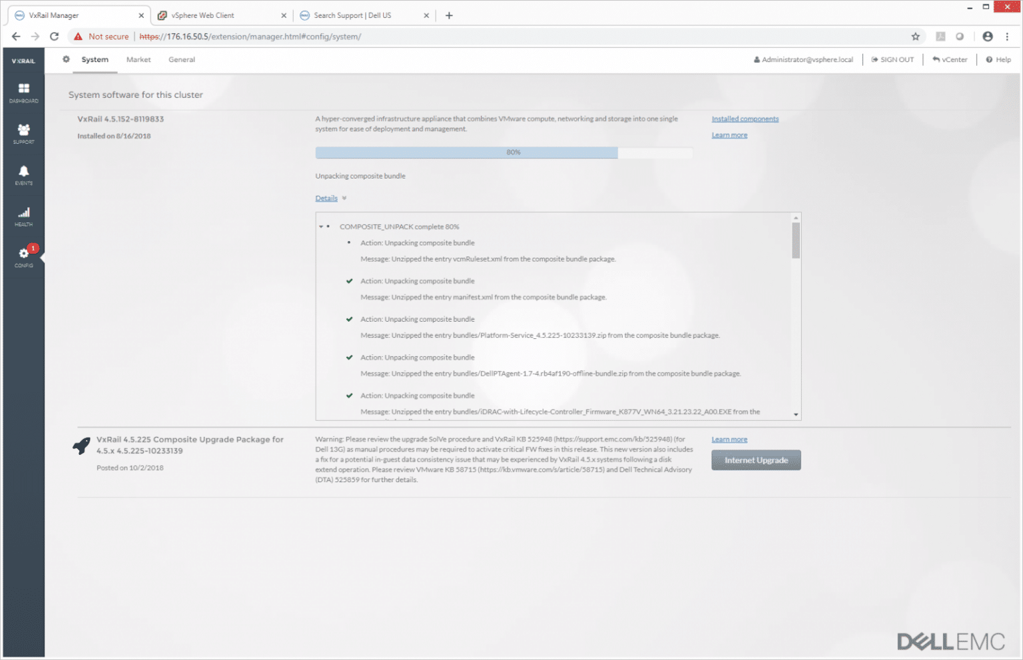
Task: Switch to Search Support Dell US tab
Action: coord(364,15)
